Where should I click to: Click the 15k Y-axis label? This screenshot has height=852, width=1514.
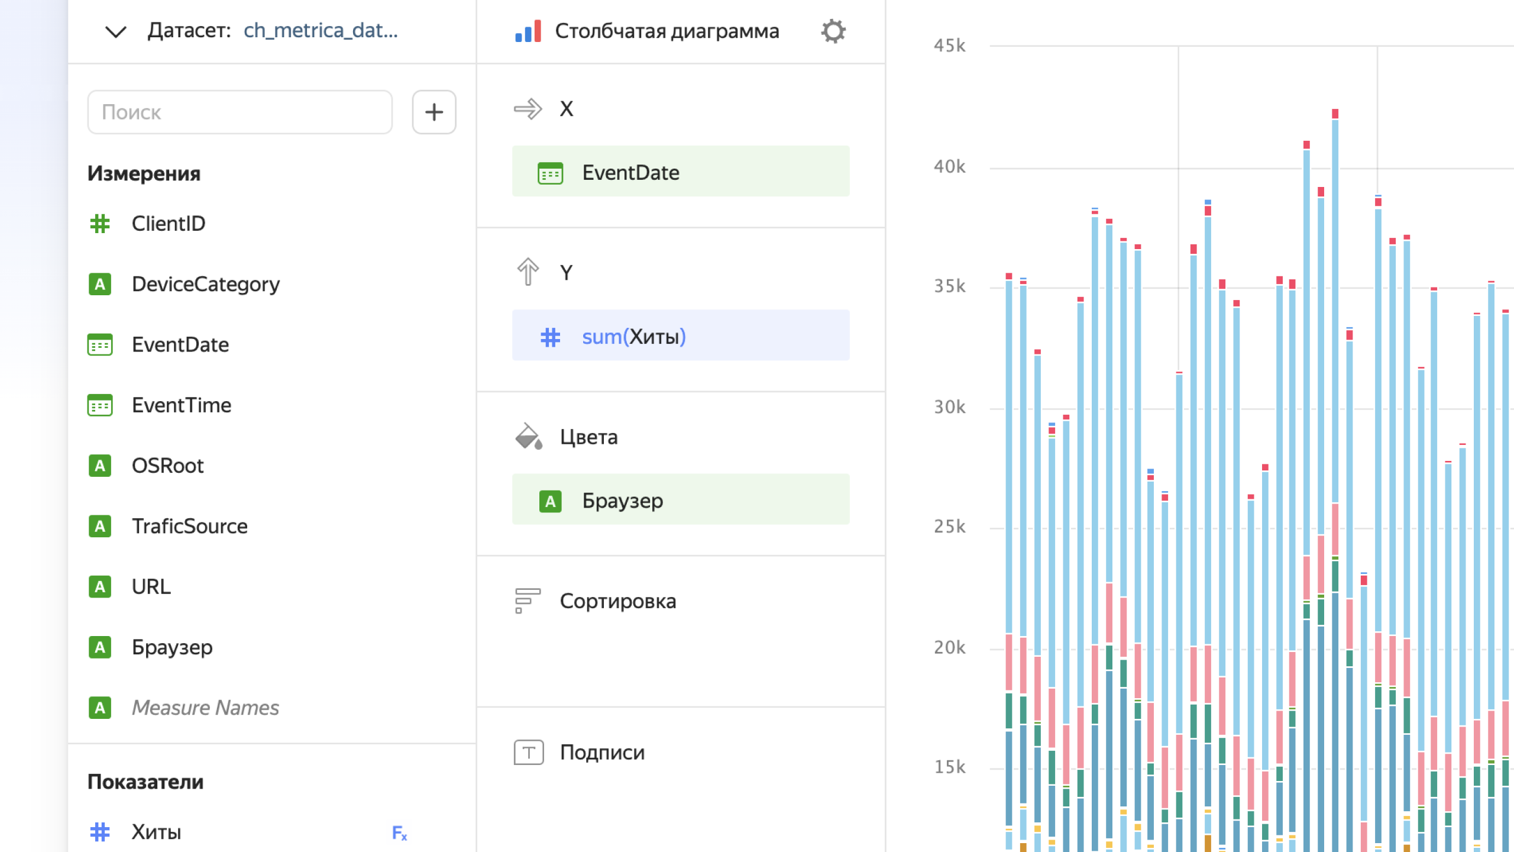[x=949, y=767]
